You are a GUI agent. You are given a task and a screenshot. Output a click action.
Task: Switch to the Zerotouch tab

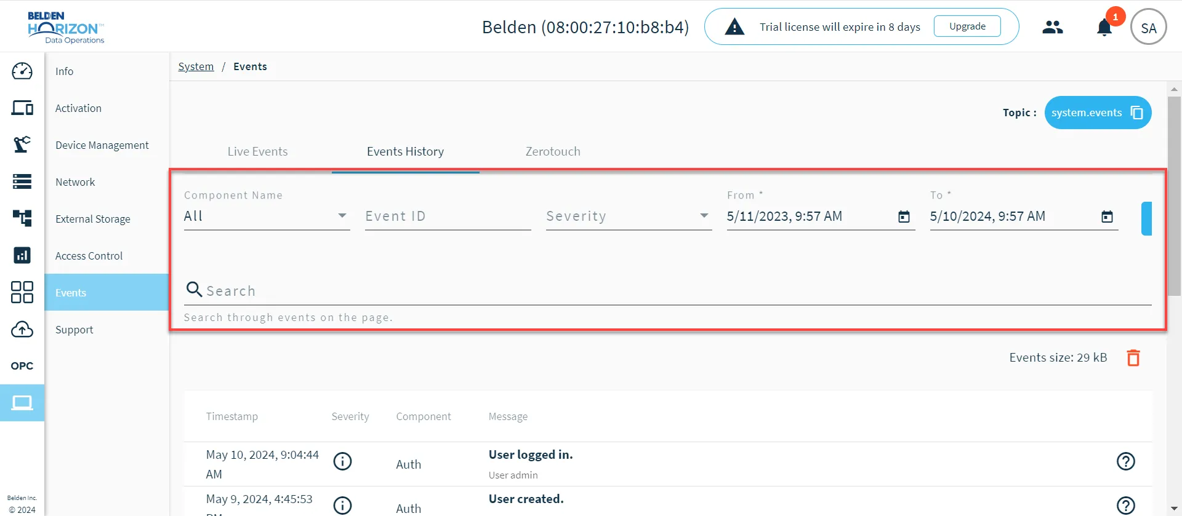tap(553, 151)
